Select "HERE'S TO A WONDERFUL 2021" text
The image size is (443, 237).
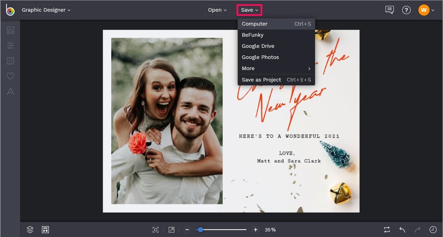click(289, 136)
